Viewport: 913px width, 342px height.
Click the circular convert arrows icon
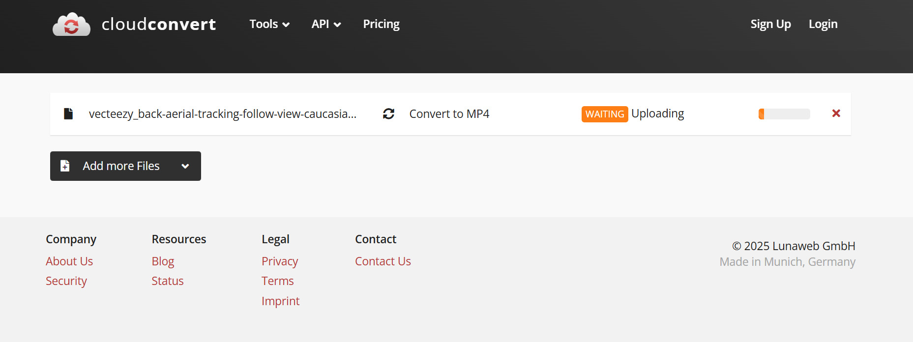[x=388, y=114]
